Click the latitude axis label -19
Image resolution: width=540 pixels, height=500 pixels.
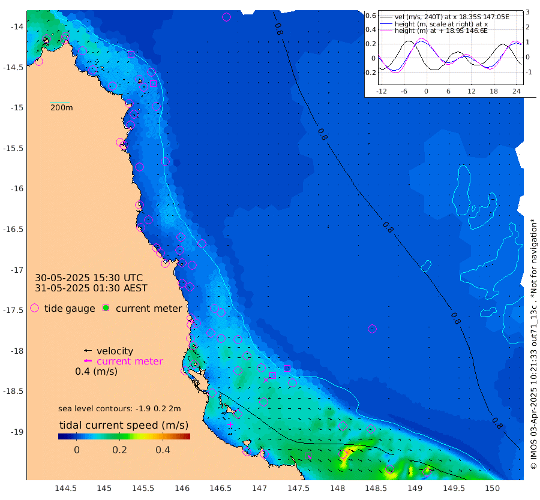pyautogui.click(x=17, y=432)
